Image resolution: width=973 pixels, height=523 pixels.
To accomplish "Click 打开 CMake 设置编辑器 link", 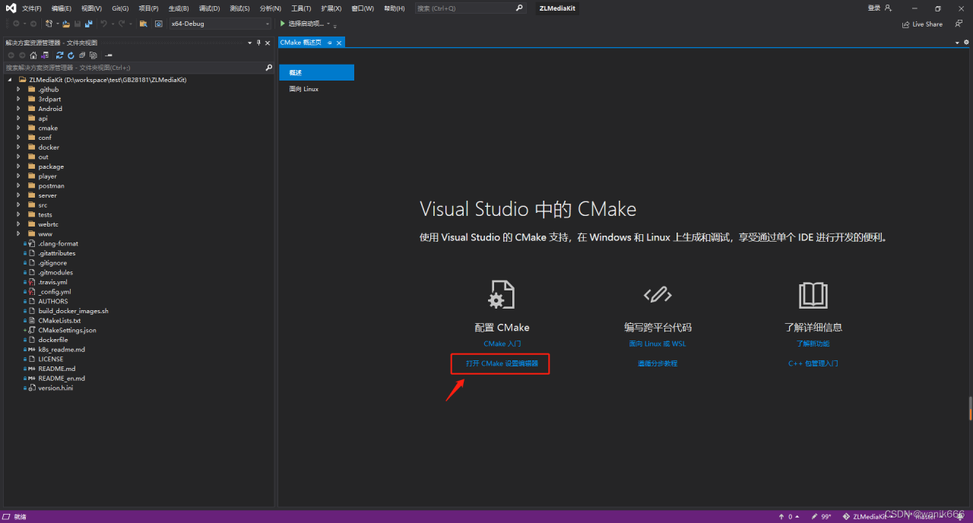I will pos(502,363).
